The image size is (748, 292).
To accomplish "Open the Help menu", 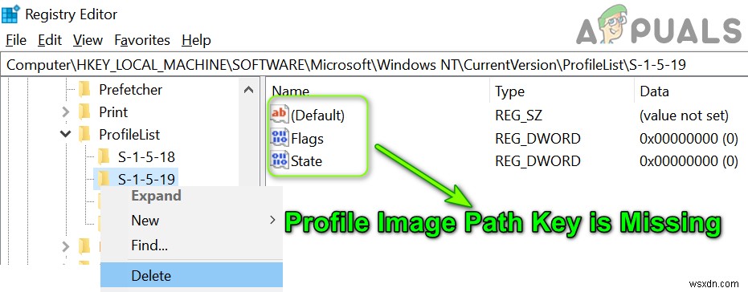I will [196, 40].
